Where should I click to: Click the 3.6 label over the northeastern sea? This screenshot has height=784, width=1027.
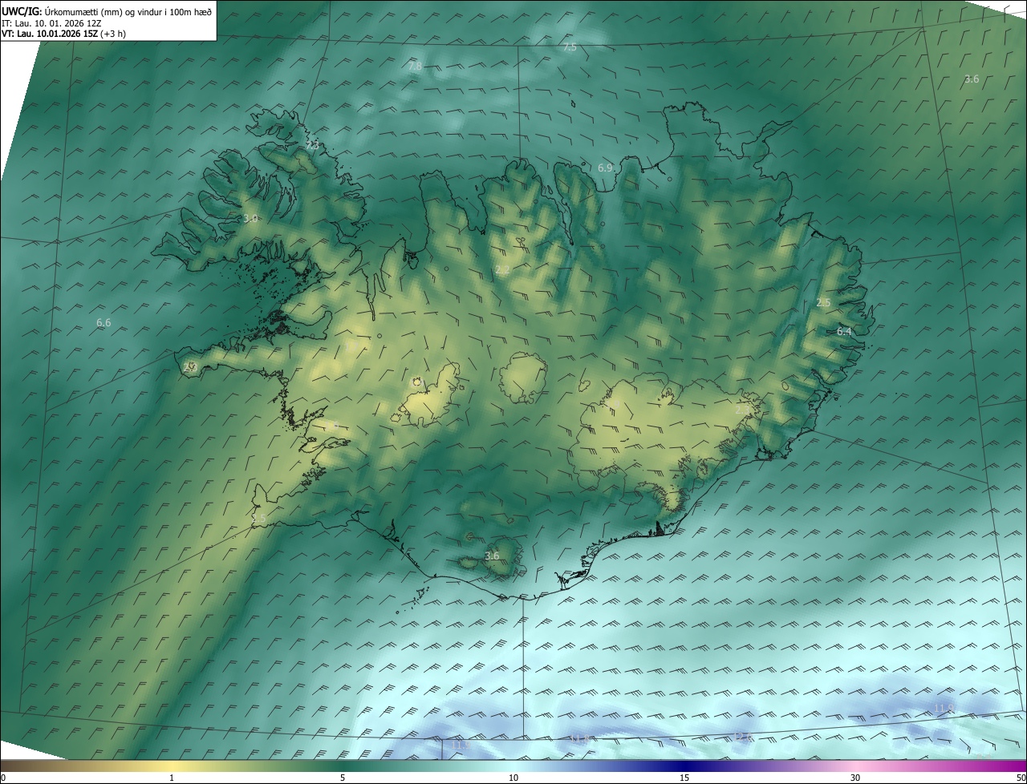click(972, 79)
